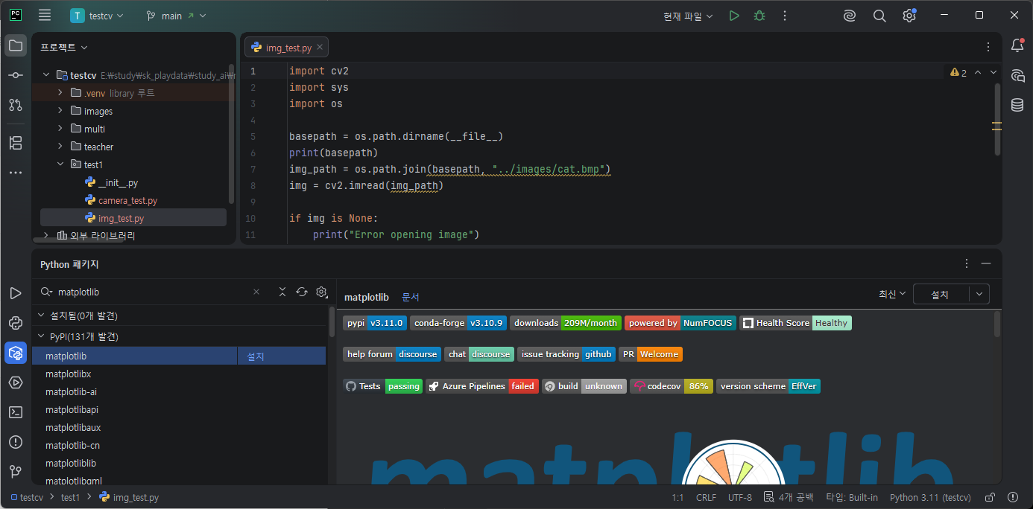
Task: Open more run actions menu
Action: 784,16
